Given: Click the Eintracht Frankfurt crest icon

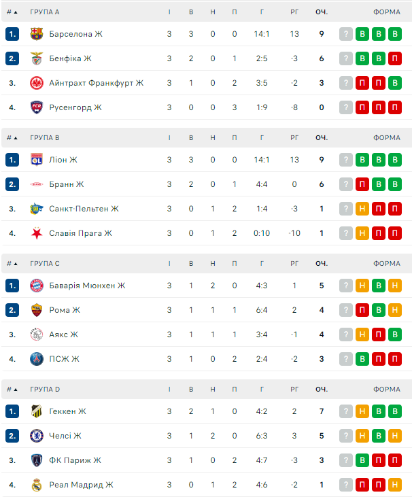Looking at the screenshot, I should pos(37,83).
